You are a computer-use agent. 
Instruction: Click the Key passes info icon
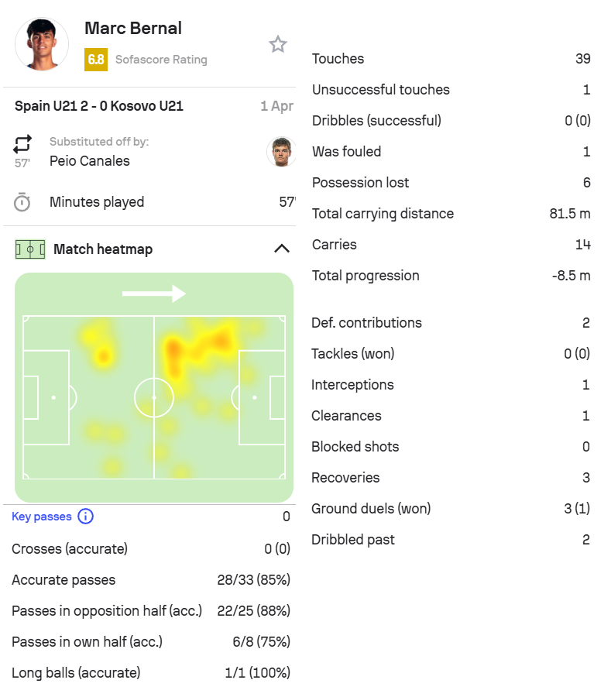coord(85,517)
